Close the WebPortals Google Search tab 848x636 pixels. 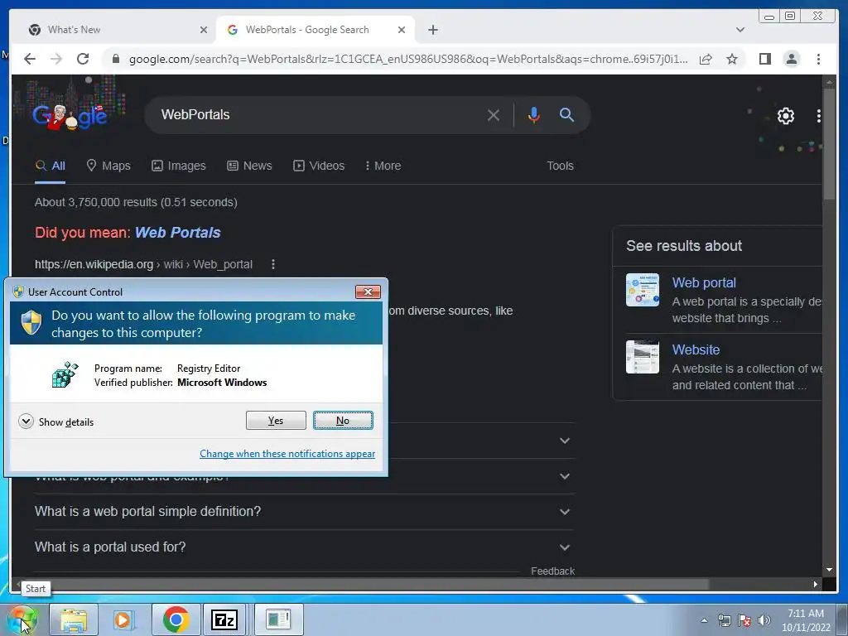click(402, 30)
